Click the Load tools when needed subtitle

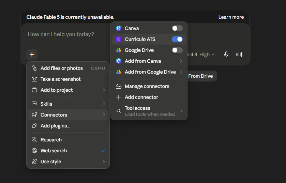[150, 114]
